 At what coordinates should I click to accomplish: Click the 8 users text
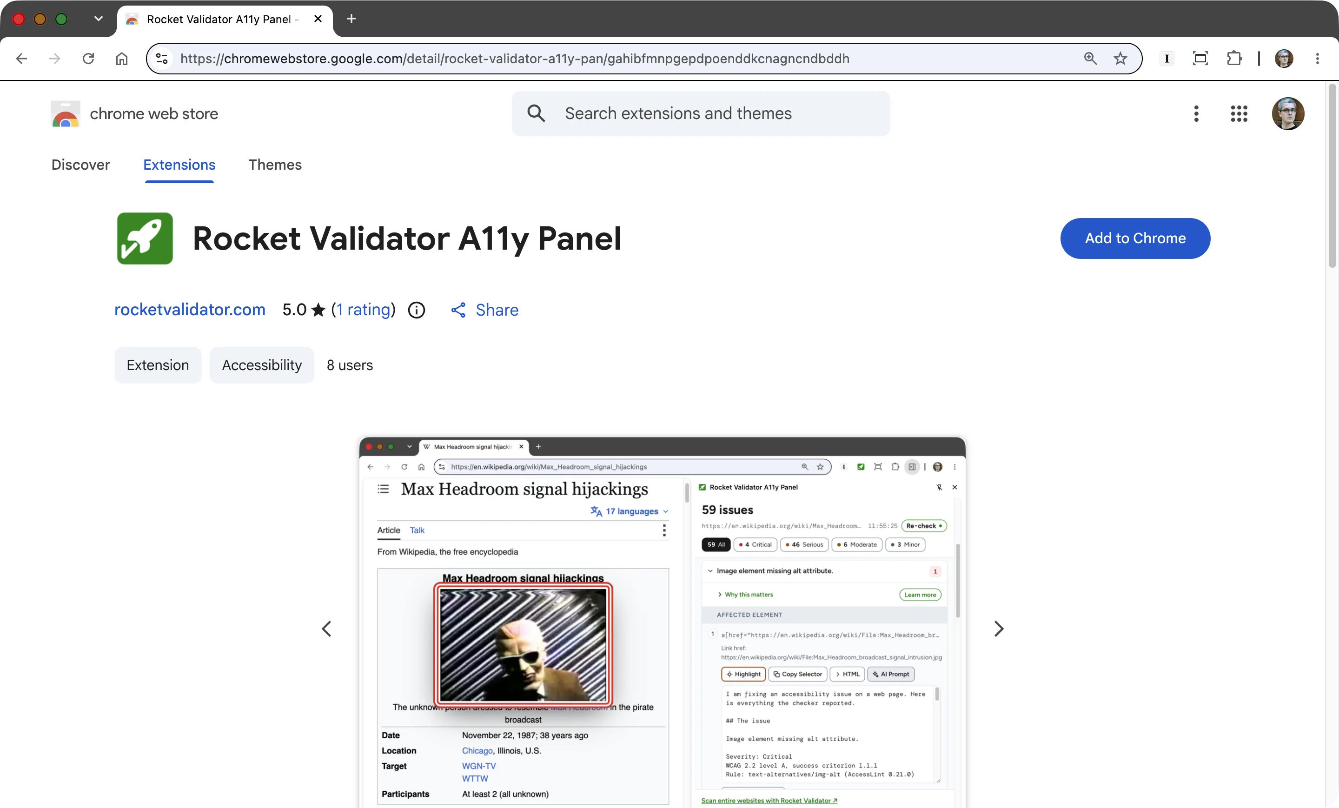pos(350,364)
